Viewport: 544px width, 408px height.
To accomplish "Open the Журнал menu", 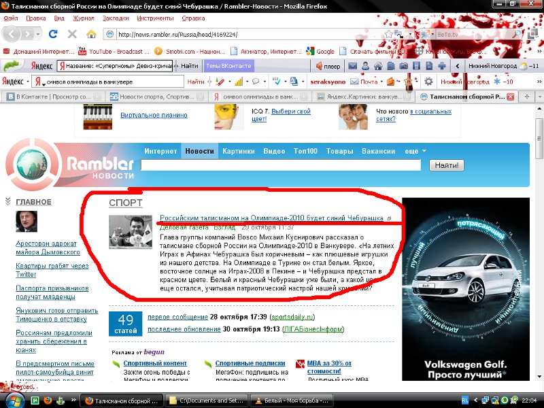I will point(83,18).
